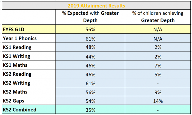192x115 pixels.
Task: Select the KS2 Reading row label
Action: [x=17, y=74]
